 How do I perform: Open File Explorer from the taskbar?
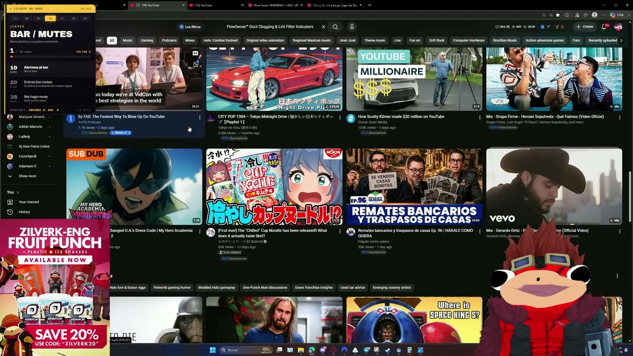tap(301, 350)
